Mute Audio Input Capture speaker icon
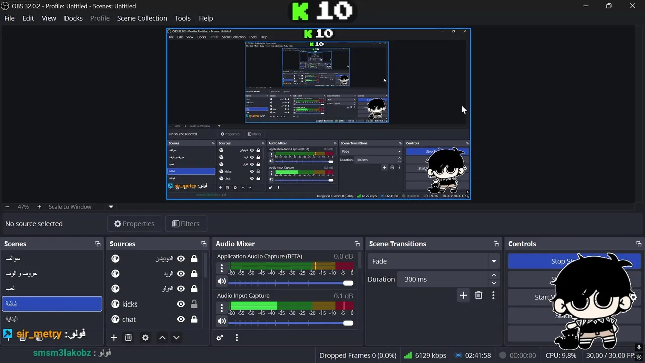This screenshot has width=645, height=363. [x=222, y=321]
